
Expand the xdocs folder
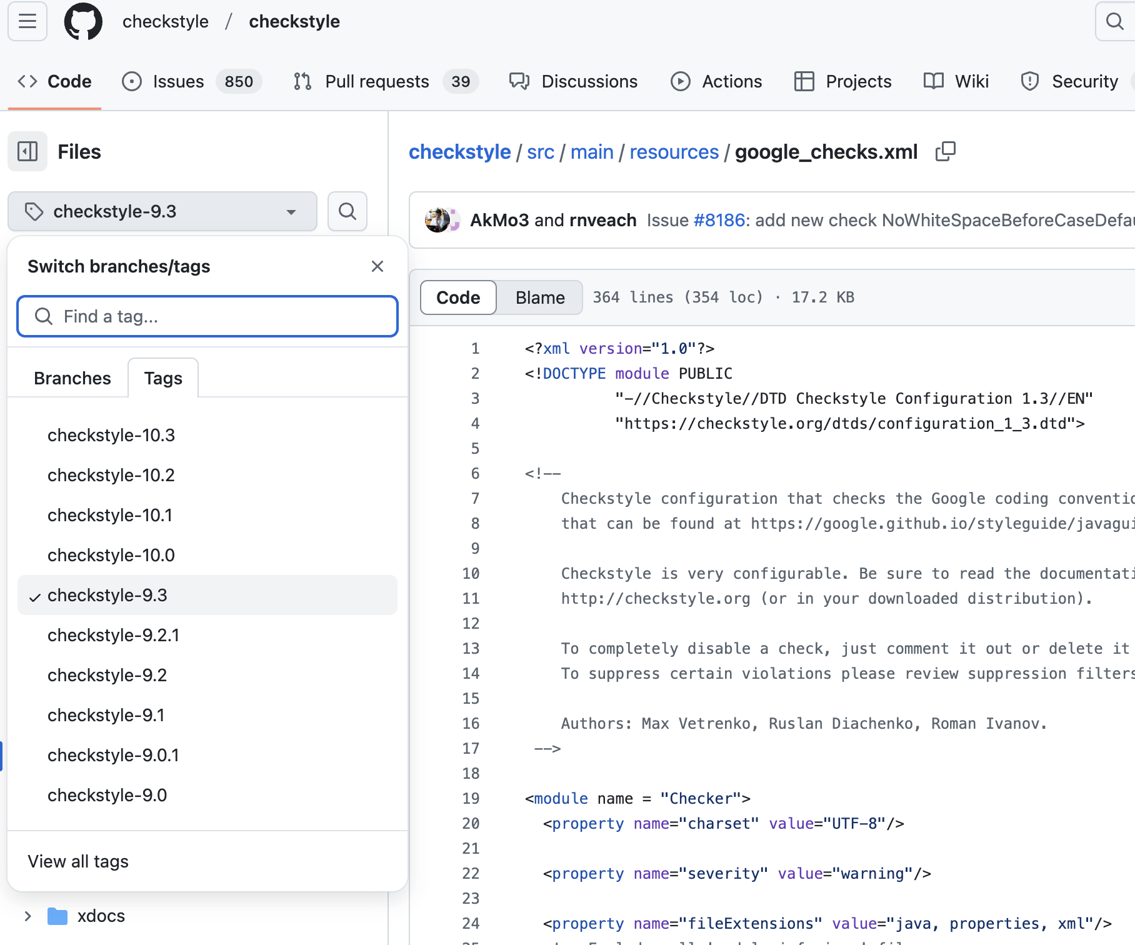(x=27, y=915)
